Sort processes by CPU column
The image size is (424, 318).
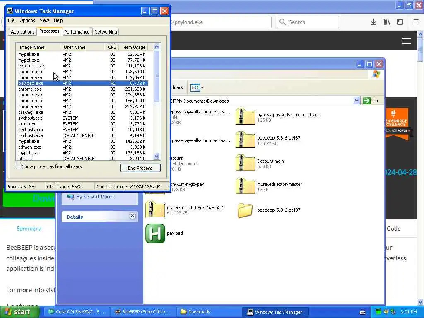[x=112, y=47]
